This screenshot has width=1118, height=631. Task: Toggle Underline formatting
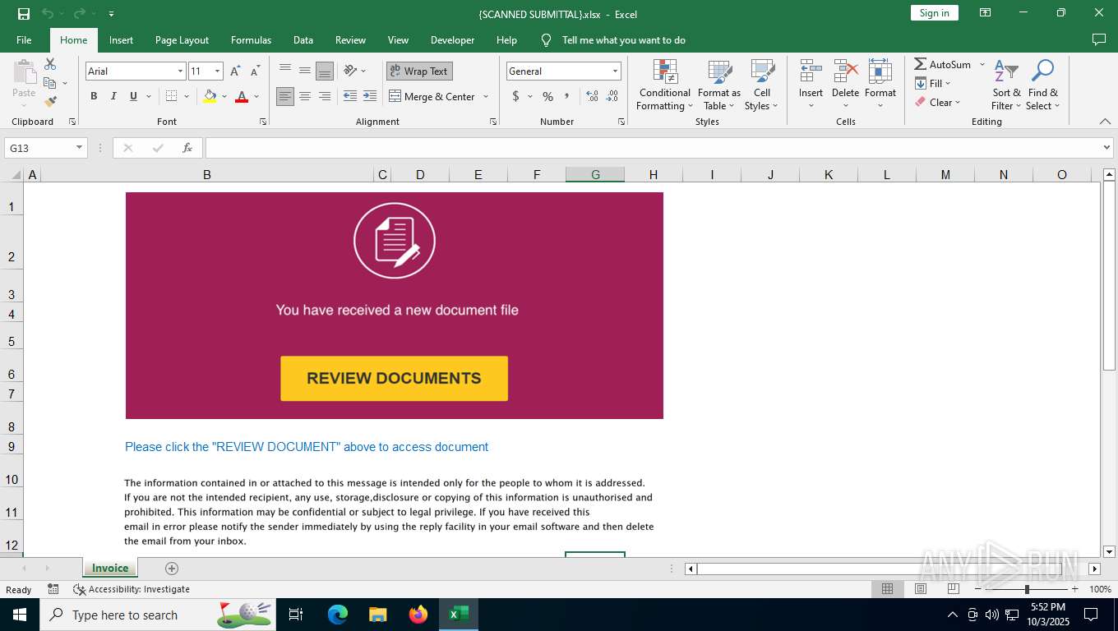pos(133,96)
